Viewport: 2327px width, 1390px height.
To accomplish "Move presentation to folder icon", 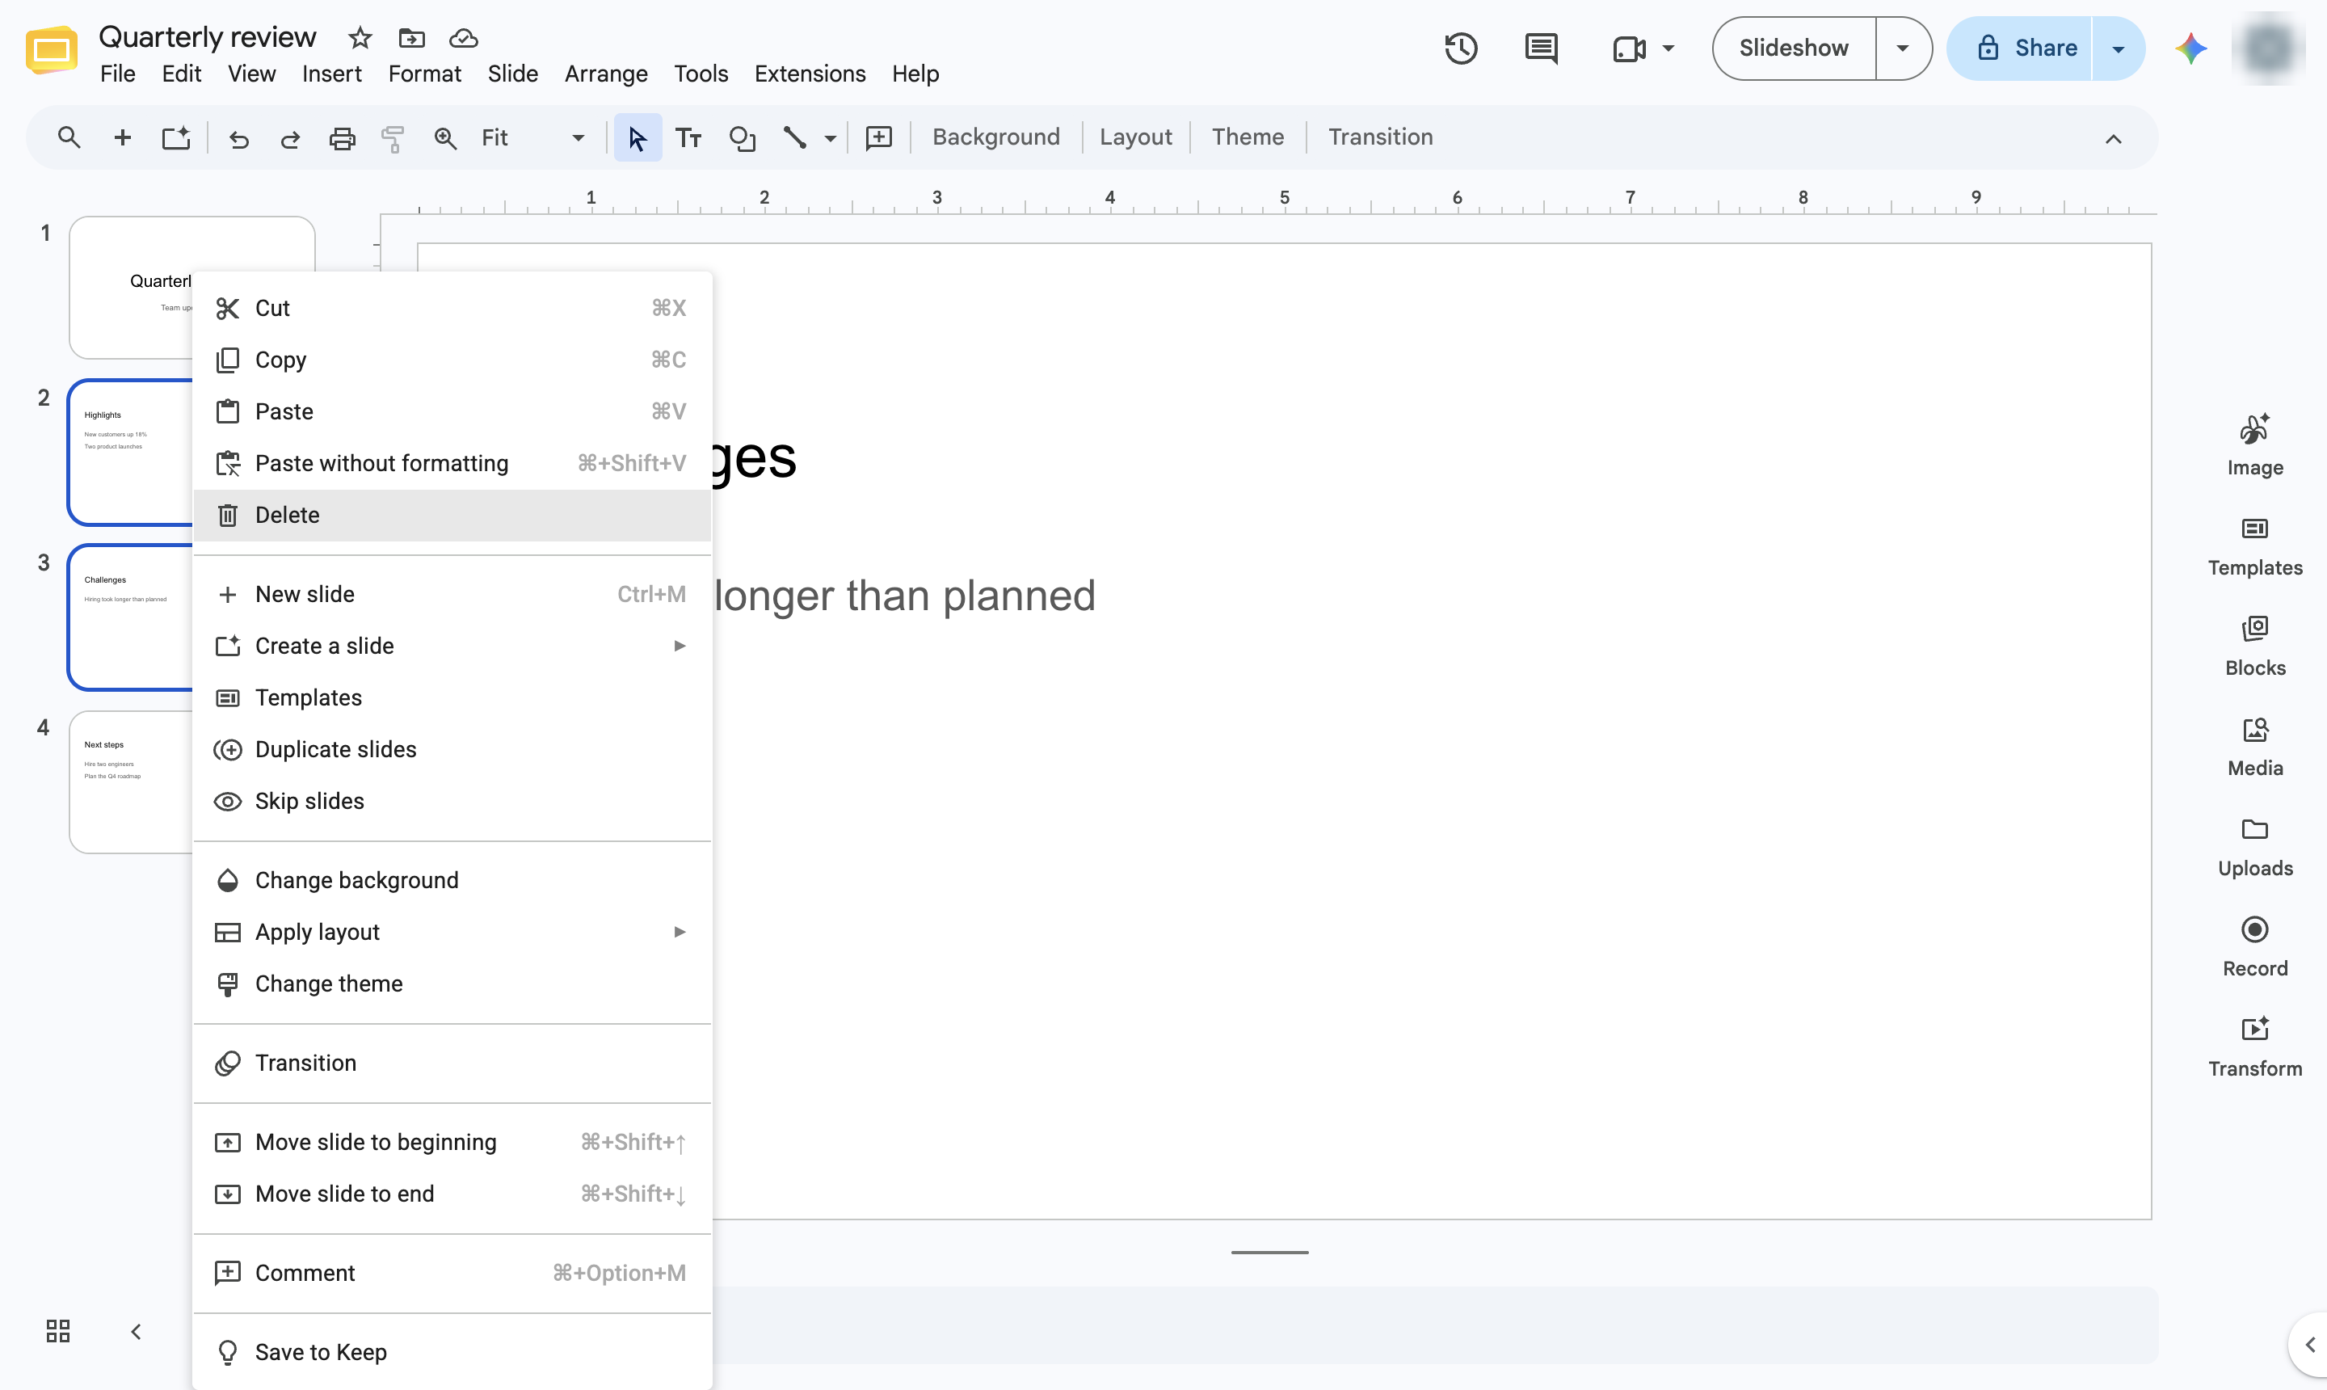I will click(411, 39).
